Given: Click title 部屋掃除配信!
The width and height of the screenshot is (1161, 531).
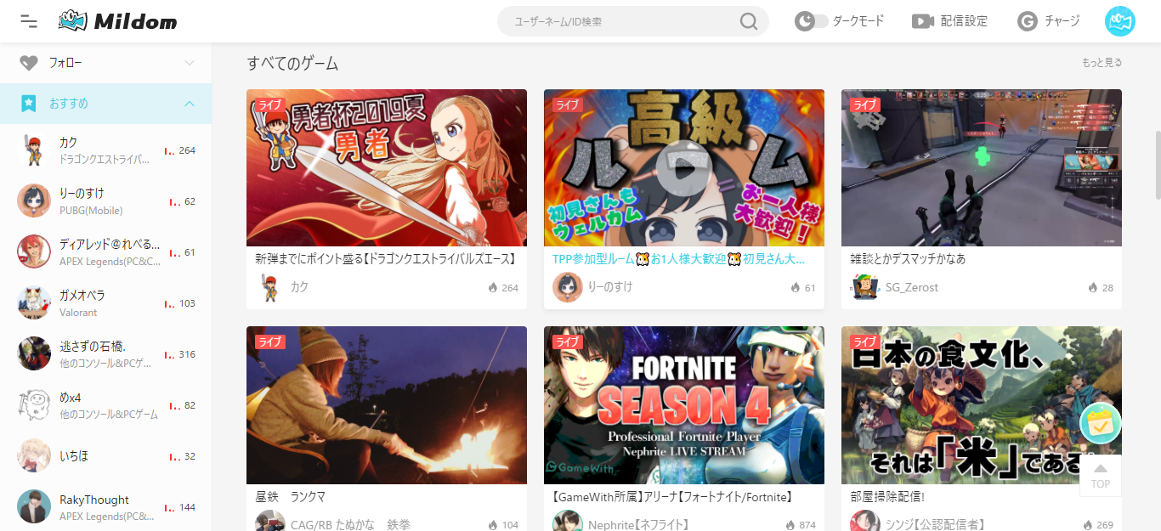Looking at the screenshot, I should 887,497.
